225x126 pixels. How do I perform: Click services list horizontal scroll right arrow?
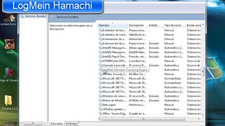pyautogui.click(x=199, y=119)
